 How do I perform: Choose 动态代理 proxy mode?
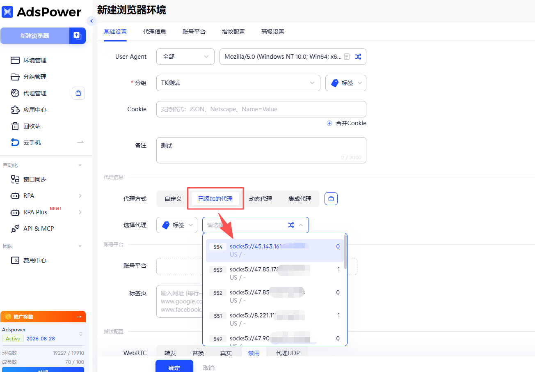(261, 199)
